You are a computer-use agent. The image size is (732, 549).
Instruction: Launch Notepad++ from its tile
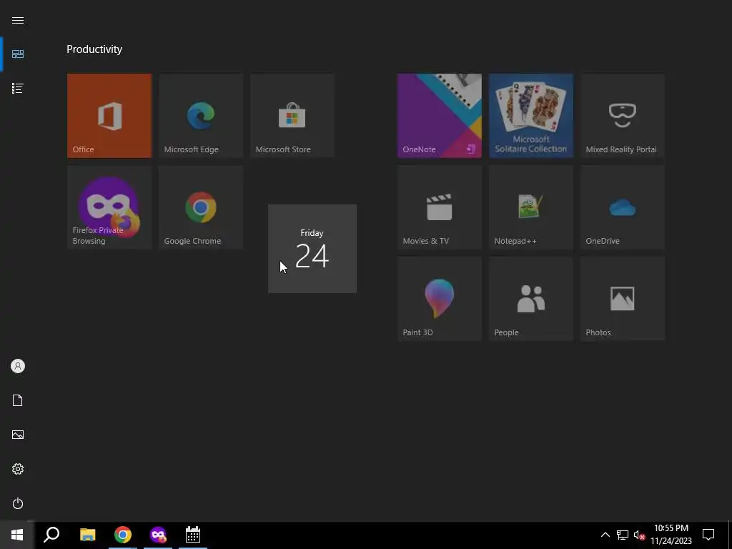(531, 207)
